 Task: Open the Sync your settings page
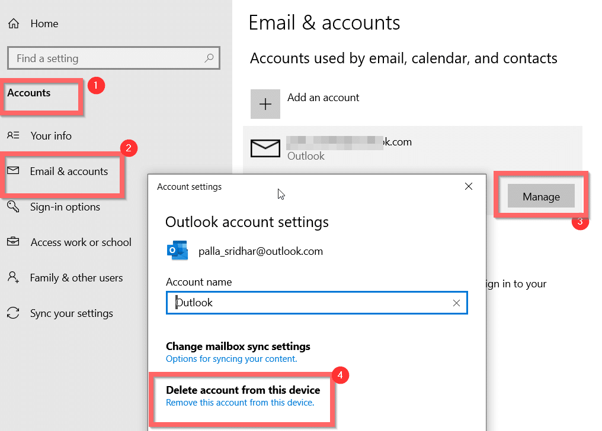point(71,313)
